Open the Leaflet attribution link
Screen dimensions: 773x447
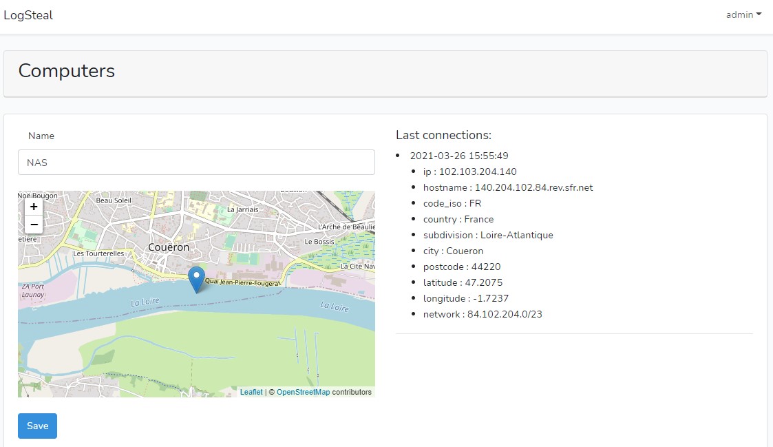coord(251,392)
